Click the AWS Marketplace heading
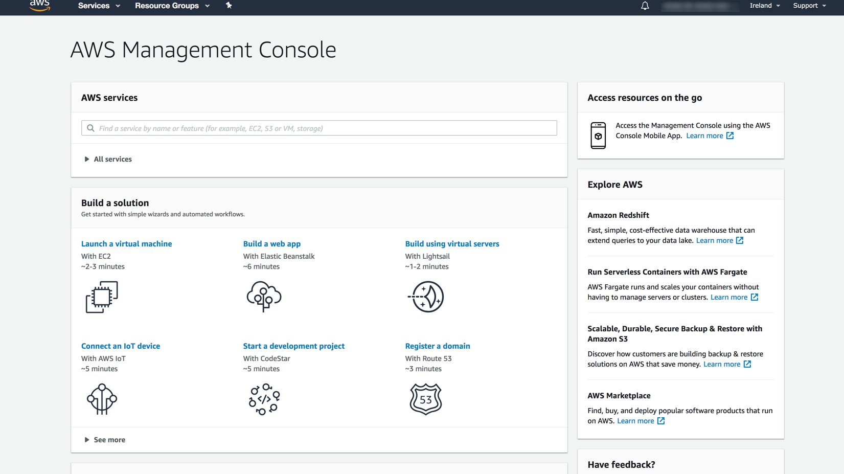 click(619, 396)
